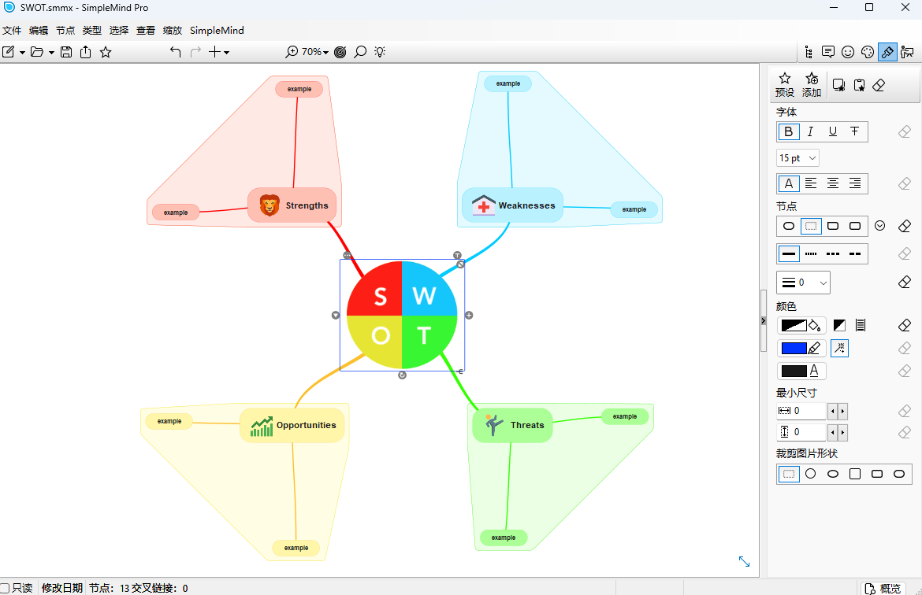
Task: Click the save icon in the toolbar
Action: [x=66, y=52]
